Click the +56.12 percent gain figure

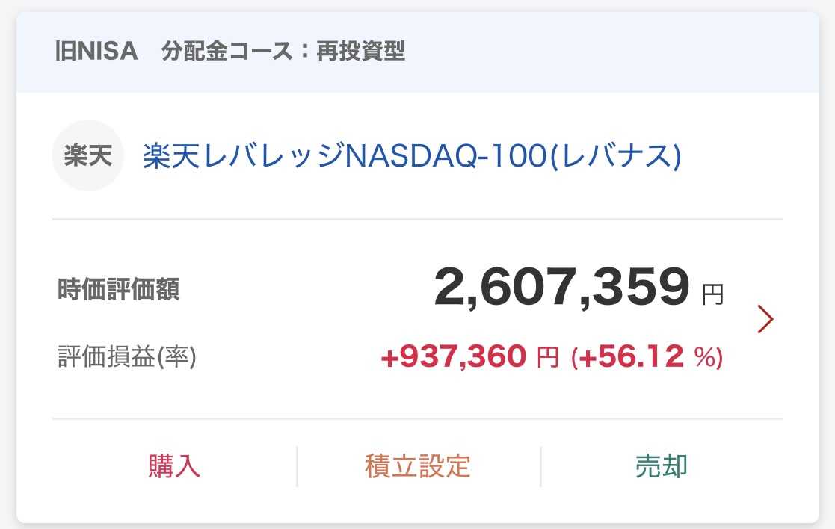pos(630,357)
